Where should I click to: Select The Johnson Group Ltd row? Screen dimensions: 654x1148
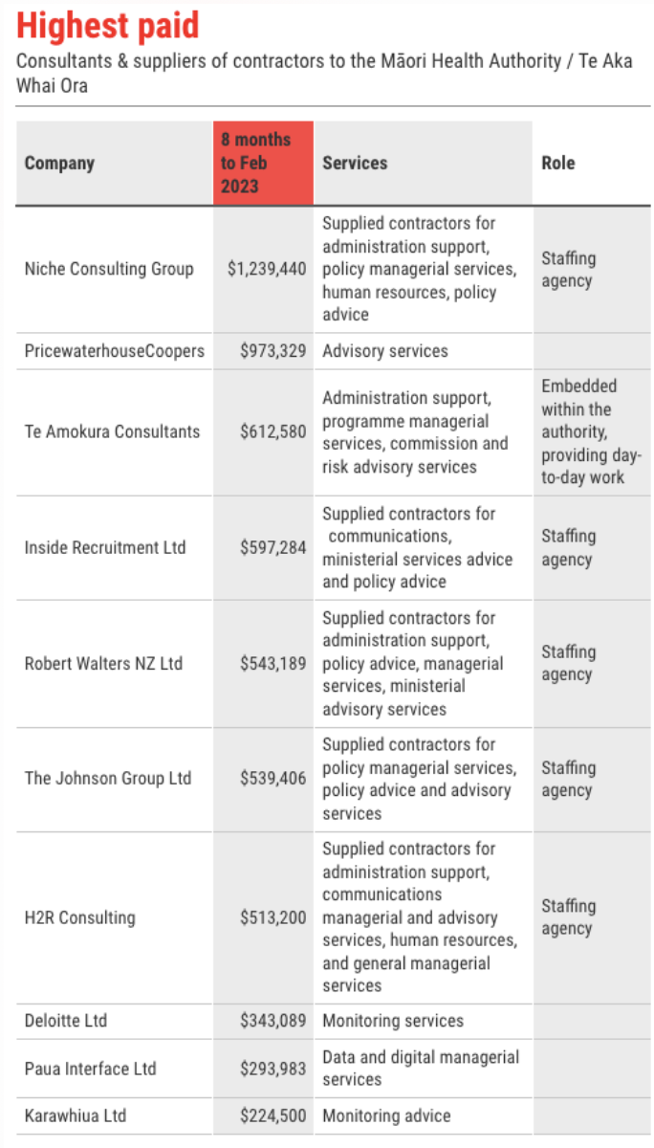(x=333, y=779)
